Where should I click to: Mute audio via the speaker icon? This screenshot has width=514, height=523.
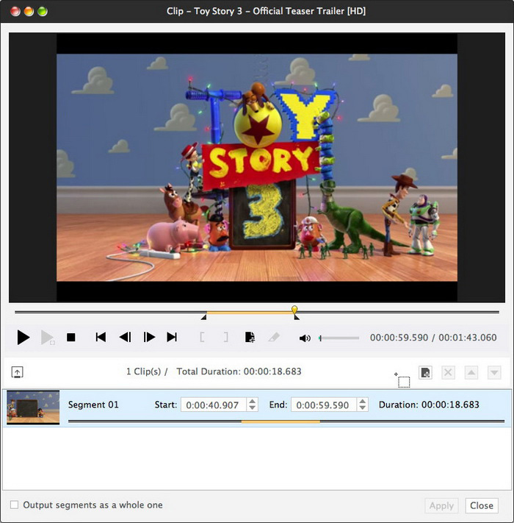tap(305, 338)
